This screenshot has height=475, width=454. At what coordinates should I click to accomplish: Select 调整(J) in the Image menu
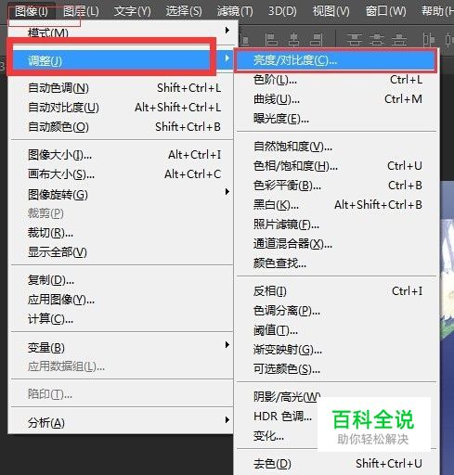click(122, 60)
